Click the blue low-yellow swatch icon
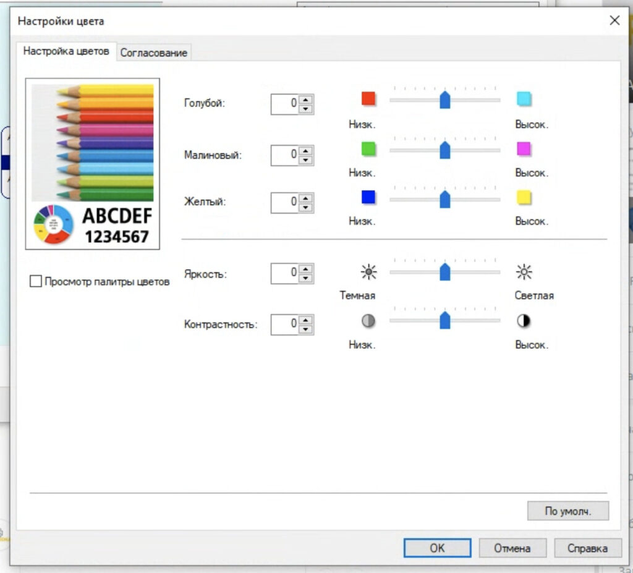The width and height of the screenshot is (633, 573). (x=368, y=197)
